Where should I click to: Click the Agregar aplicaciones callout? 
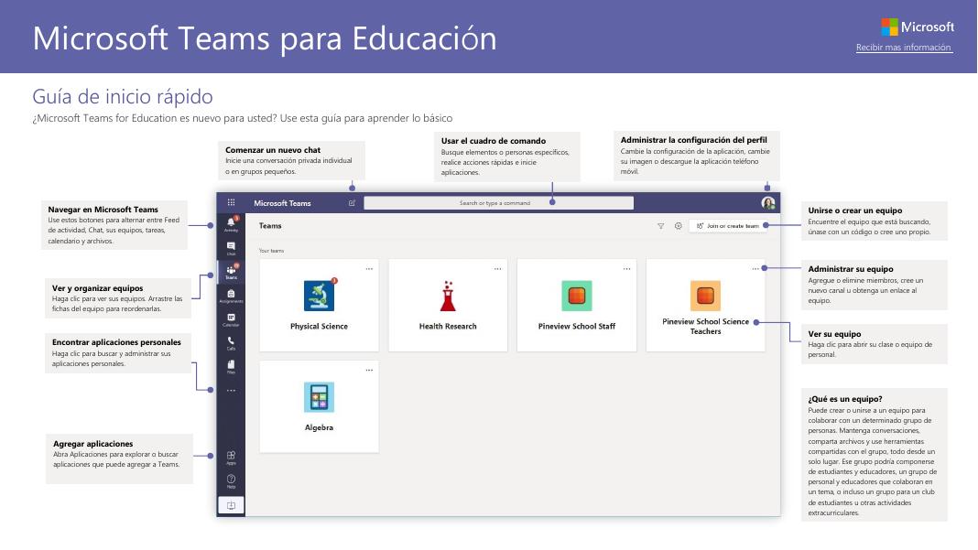click(x=119, y=458)
